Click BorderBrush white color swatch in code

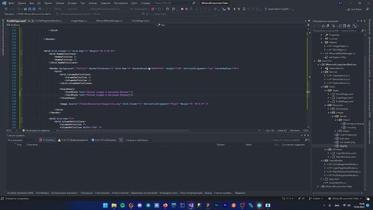tap(149, 69)
